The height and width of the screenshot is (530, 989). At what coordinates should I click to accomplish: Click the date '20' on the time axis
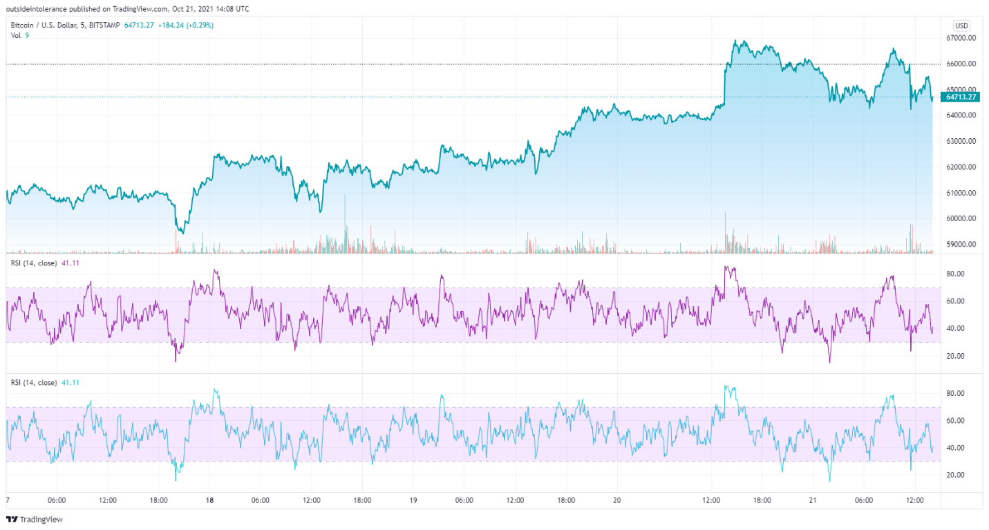point(616,500)
